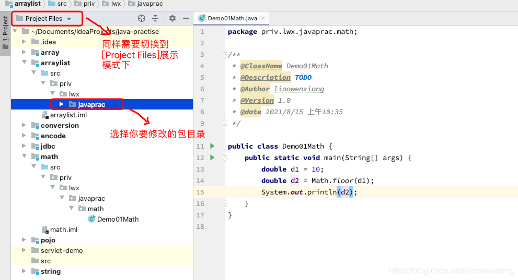
Task: Expand the array module arrow
Action: pyautogui.click(x=24, y=52)
